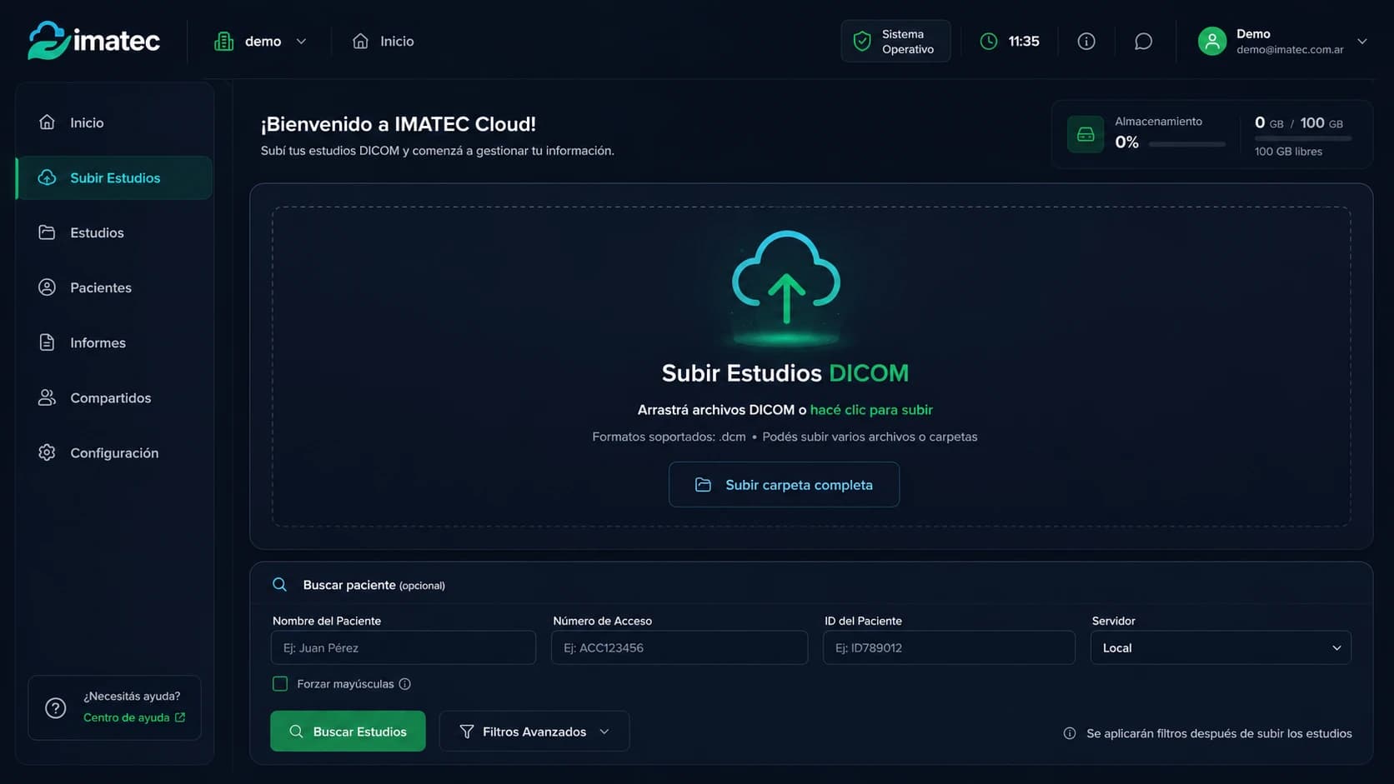Open the Servidor Local dropdown
The height and width of the screenshot is (784, 1394).
[1221, 647]
